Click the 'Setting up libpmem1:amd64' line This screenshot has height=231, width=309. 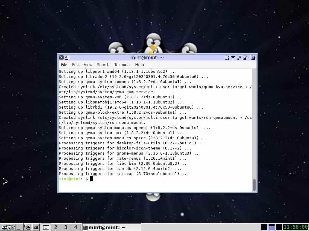coord(118,72)
